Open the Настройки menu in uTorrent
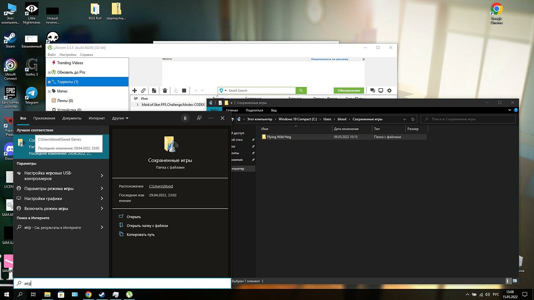Image resolution: width=534 pixels, height=300 pixels. pos(68,55)
